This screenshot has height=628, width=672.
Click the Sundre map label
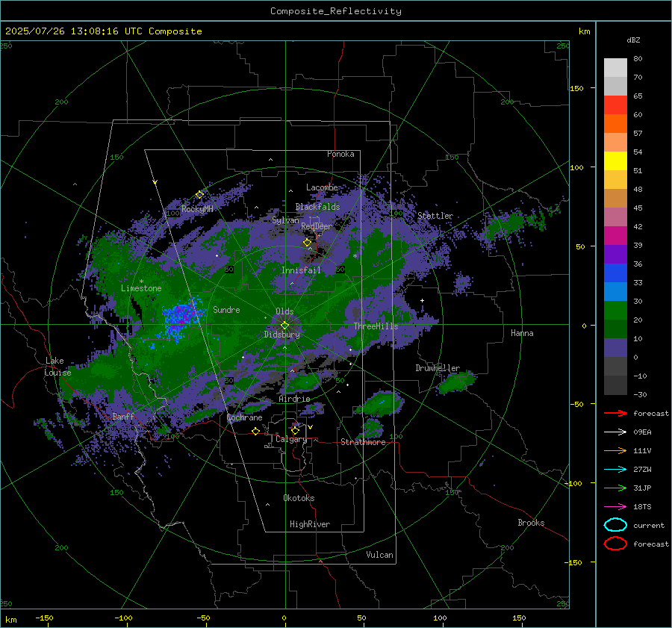pos(226,309)
